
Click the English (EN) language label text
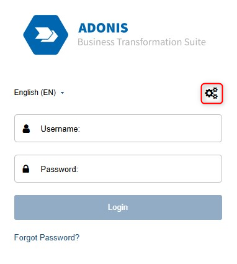pos(35,93)
